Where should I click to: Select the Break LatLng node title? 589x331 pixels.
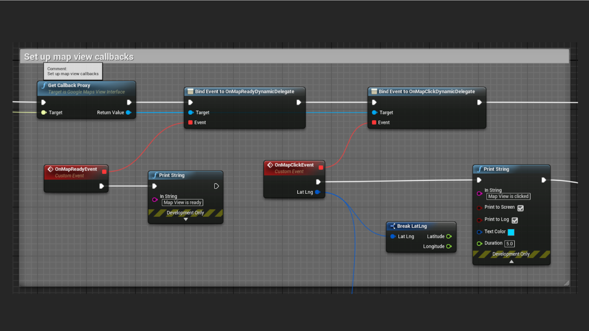point(412,226)
